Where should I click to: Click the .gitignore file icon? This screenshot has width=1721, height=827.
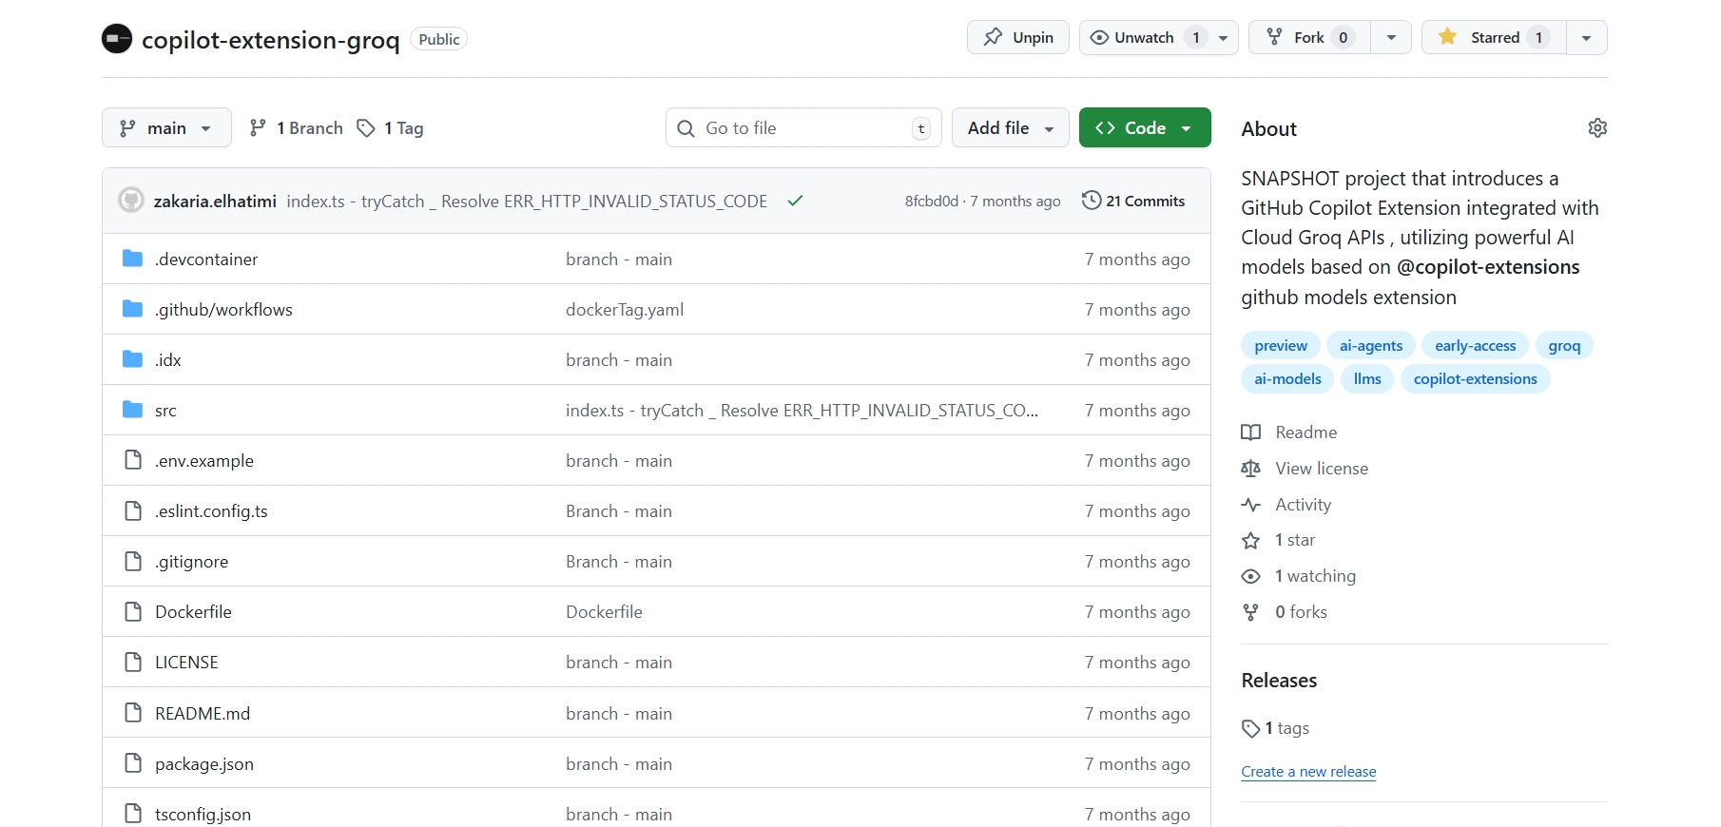133,561
